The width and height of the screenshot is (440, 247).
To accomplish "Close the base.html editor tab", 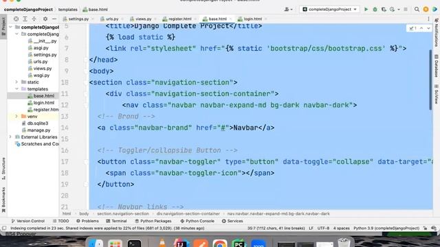I will click(231, 19).
